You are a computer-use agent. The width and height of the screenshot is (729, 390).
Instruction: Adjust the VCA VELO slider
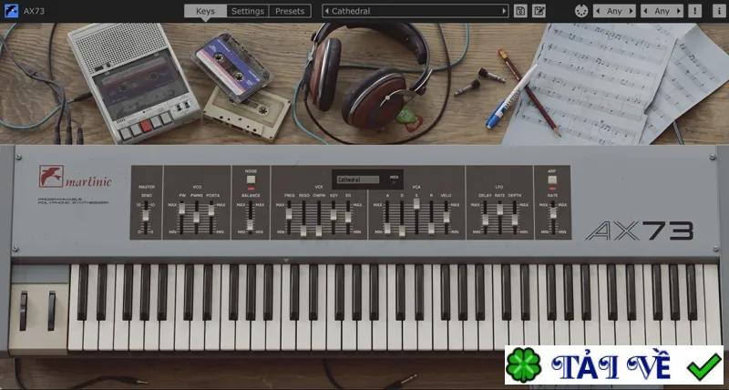point(447,217)
